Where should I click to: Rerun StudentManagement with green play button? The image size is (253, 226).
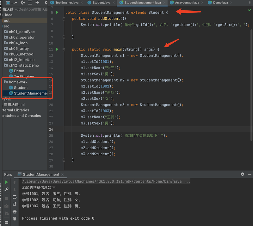pyautogui.click(x=6, y=182)
